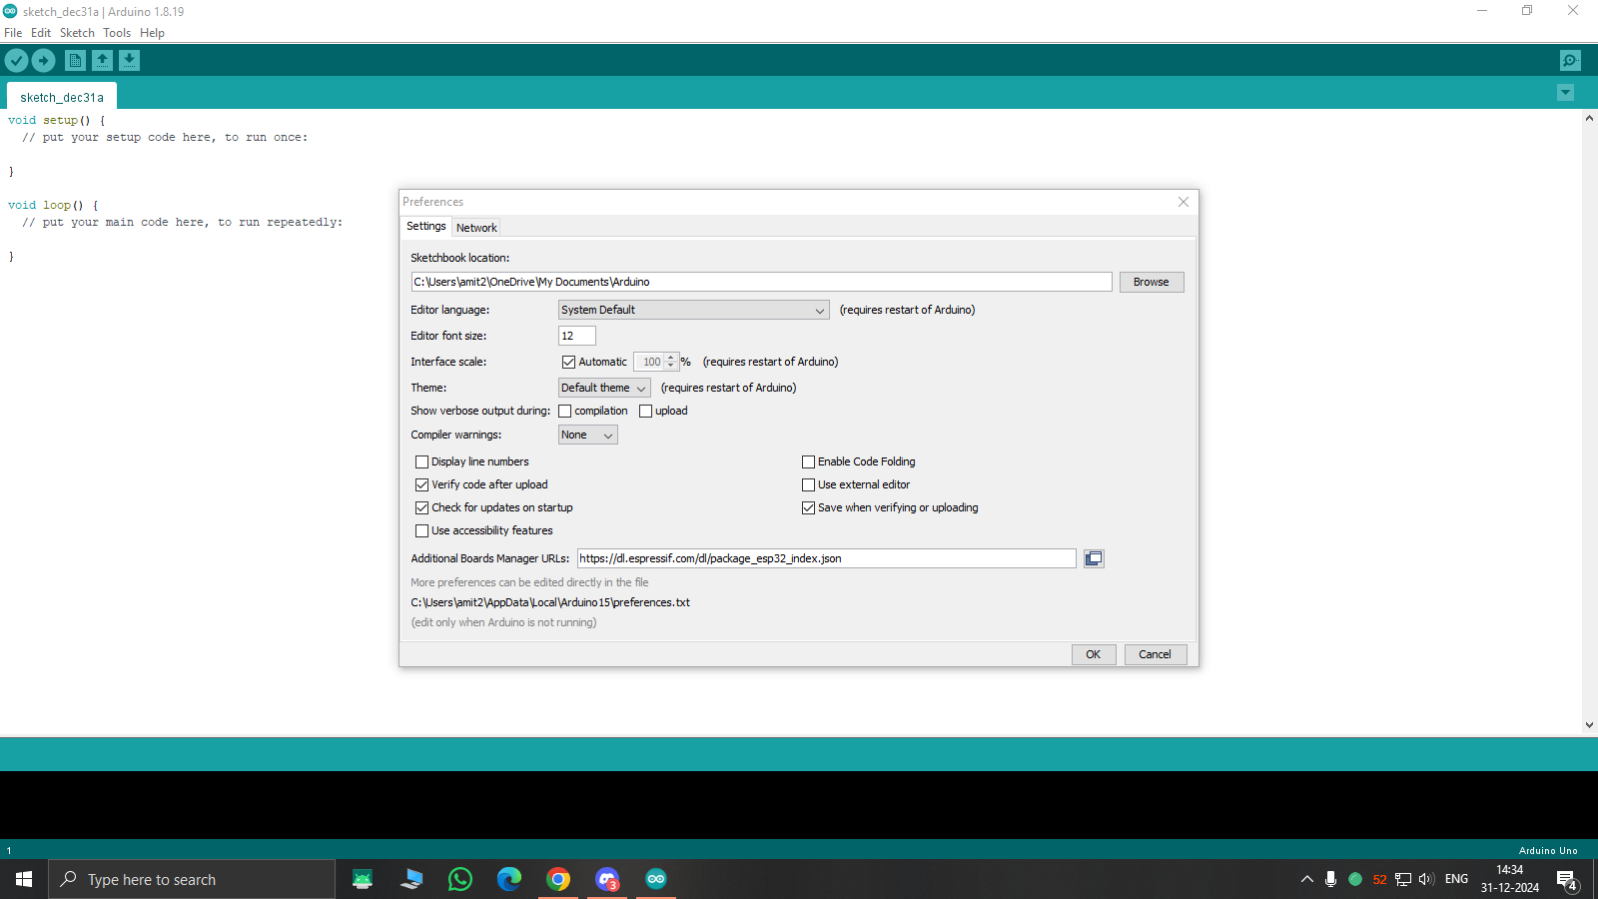The width and height of the screenshot is (1598, 899).
Task: Click the Additional Boards Manager URLs field
Action: (x=827, y=558)
